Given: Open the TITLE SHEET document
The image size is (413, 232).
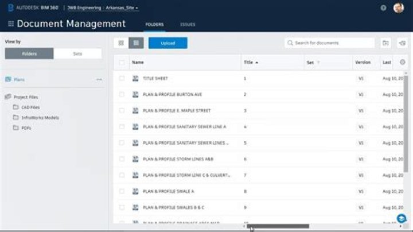Looking at the screenshot, I should 155,78.
